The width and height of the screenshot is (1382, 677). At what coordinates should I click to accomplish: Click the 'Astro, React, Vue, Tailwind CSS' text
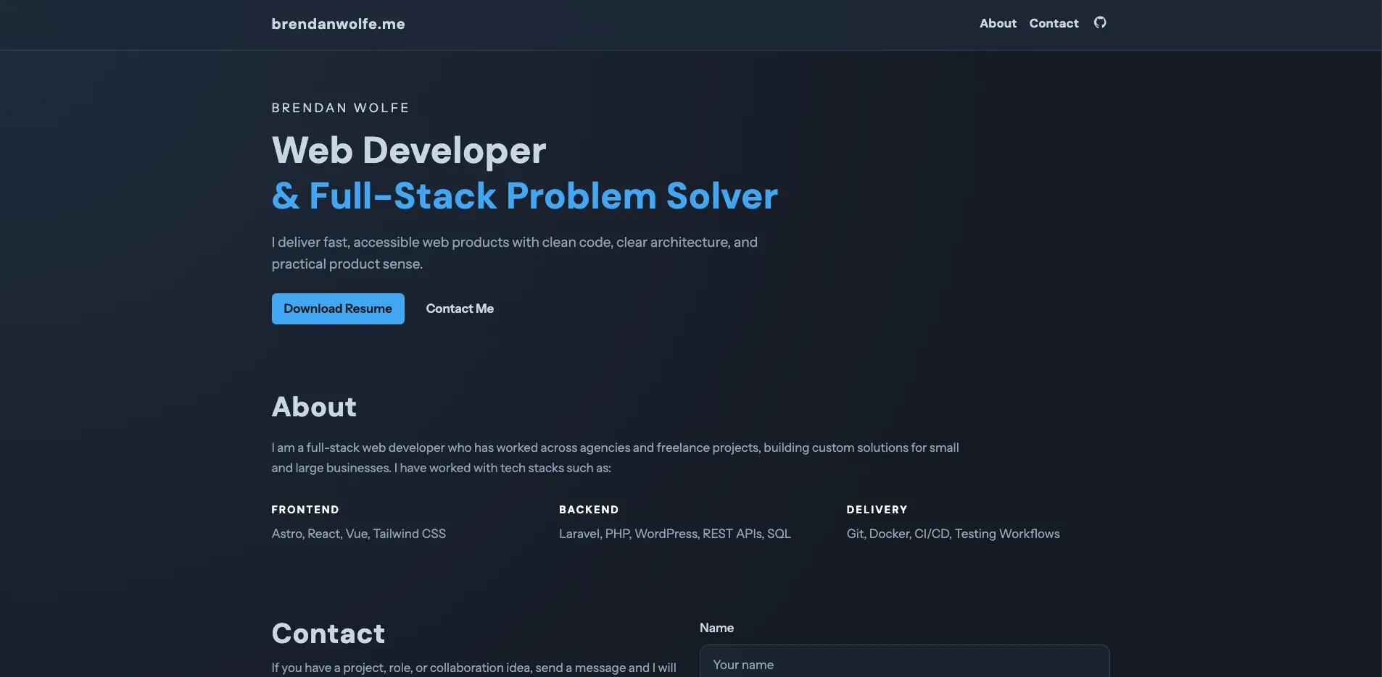358,534
